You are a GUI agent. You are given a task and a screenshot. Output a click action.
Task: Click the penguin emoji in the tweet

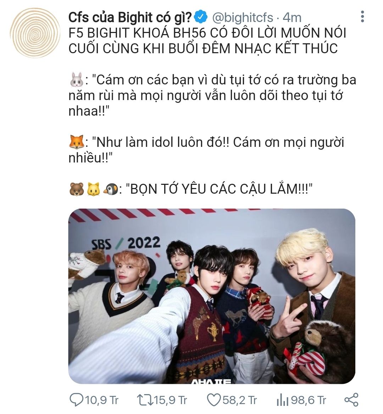pos(111,189)
